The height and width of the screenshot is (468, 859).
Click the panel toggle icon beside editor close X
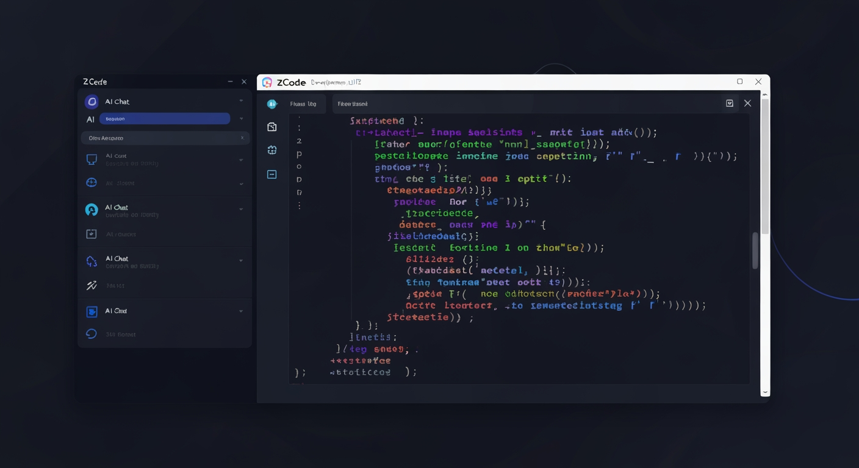click(x=730, y=104)
